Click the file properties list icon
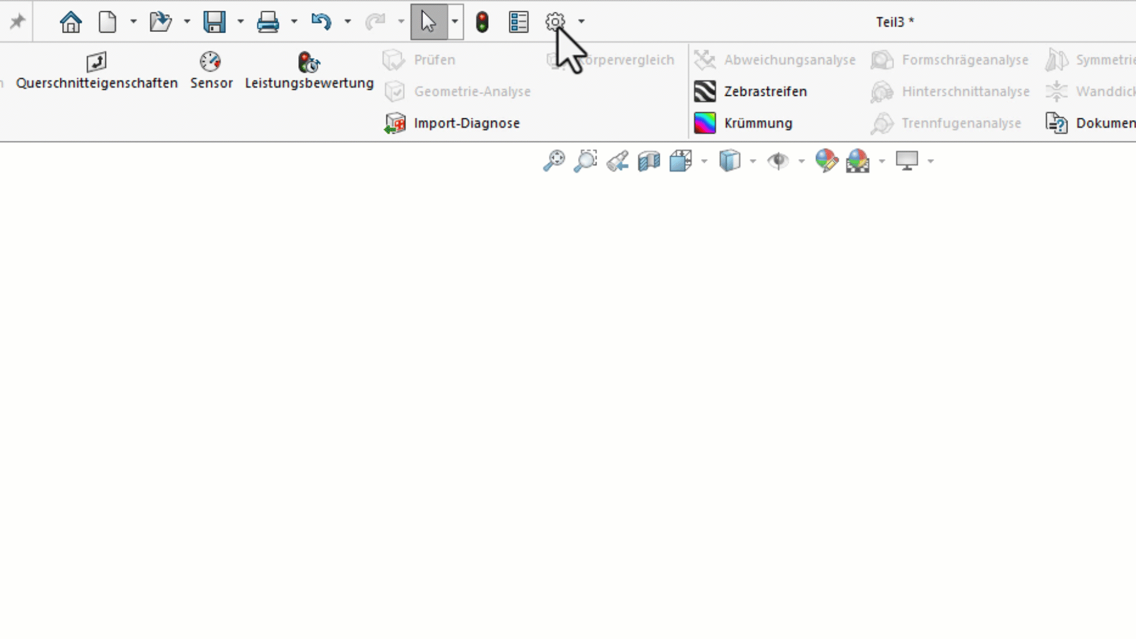 [518, 22]
